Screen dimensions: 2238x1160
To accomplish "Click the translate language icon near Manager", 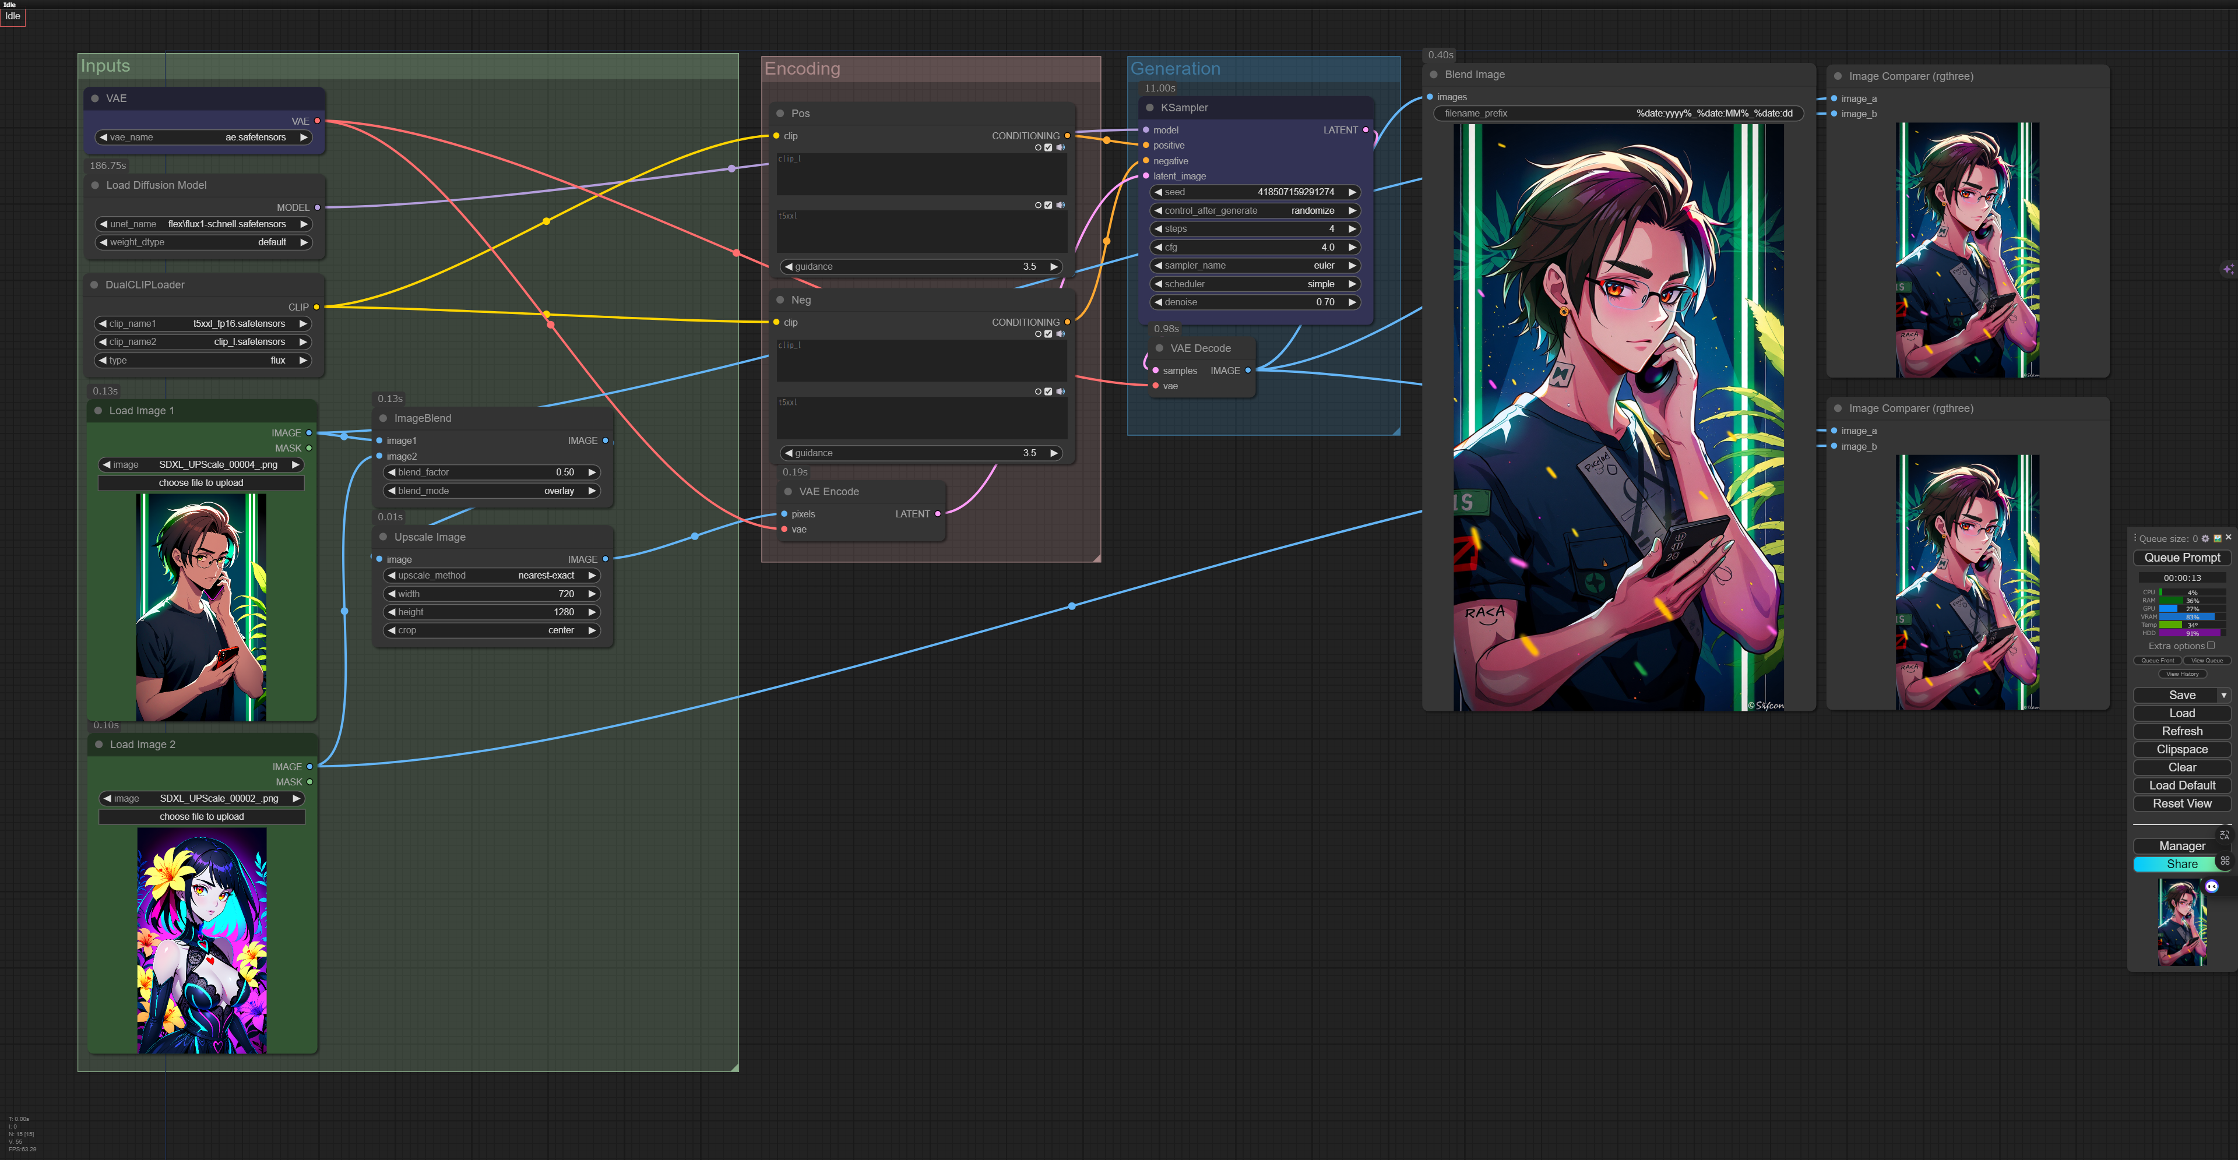I will pos(2225,835).
